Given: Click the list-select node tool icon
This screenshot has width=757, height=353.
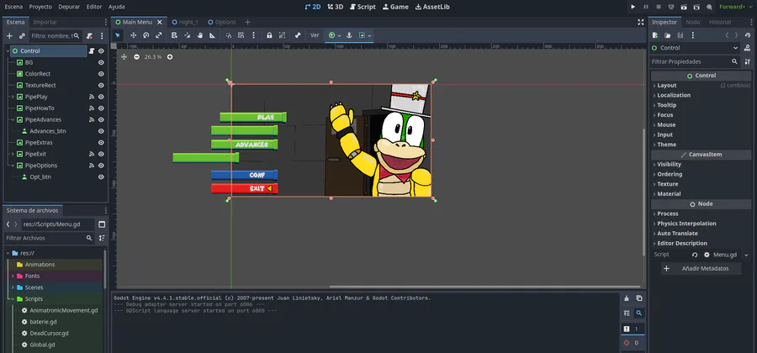Looking at the screenshot, I should (x=175, y=35).
